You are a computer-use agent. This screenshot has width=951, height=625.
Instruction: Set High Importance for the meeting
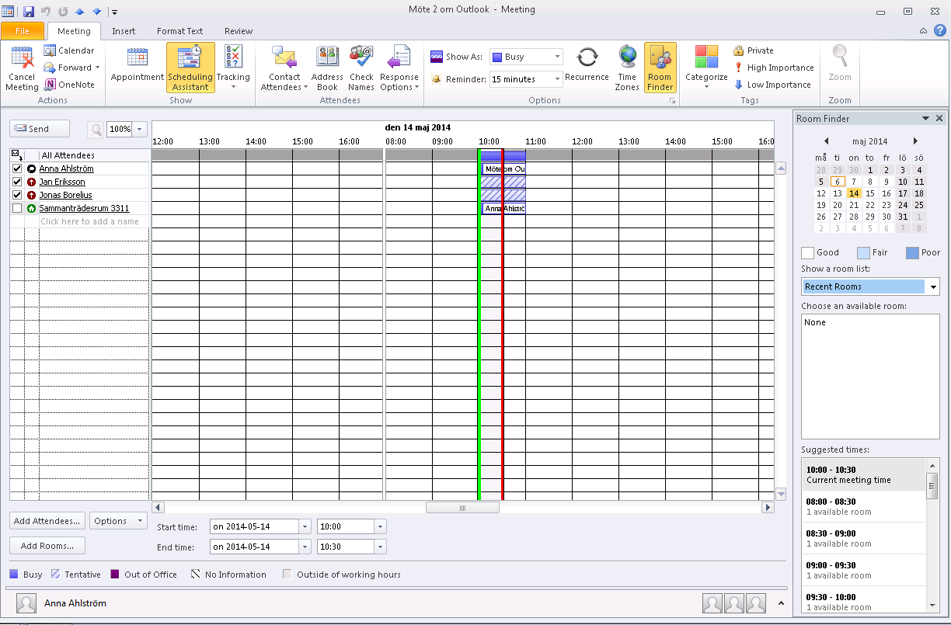tap(774, 68)
